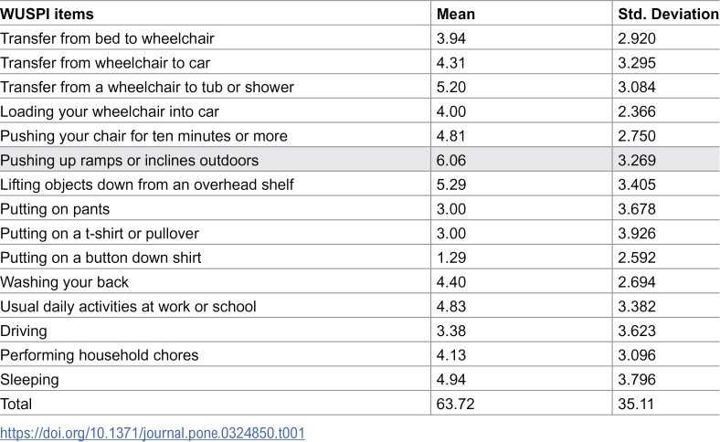
Task: Click the Washing your back row
Action: (360, 281)
